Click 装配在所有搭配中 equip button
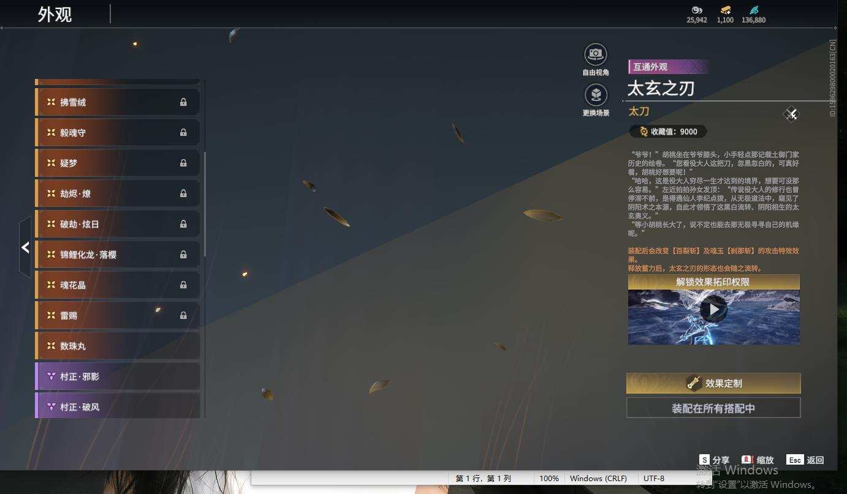 tap(713, 408)
